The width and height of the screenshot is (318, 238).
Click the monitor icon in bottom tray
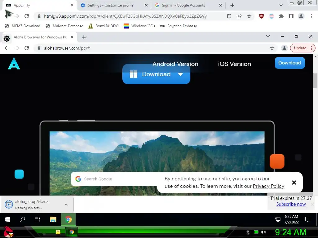(256, 232)
